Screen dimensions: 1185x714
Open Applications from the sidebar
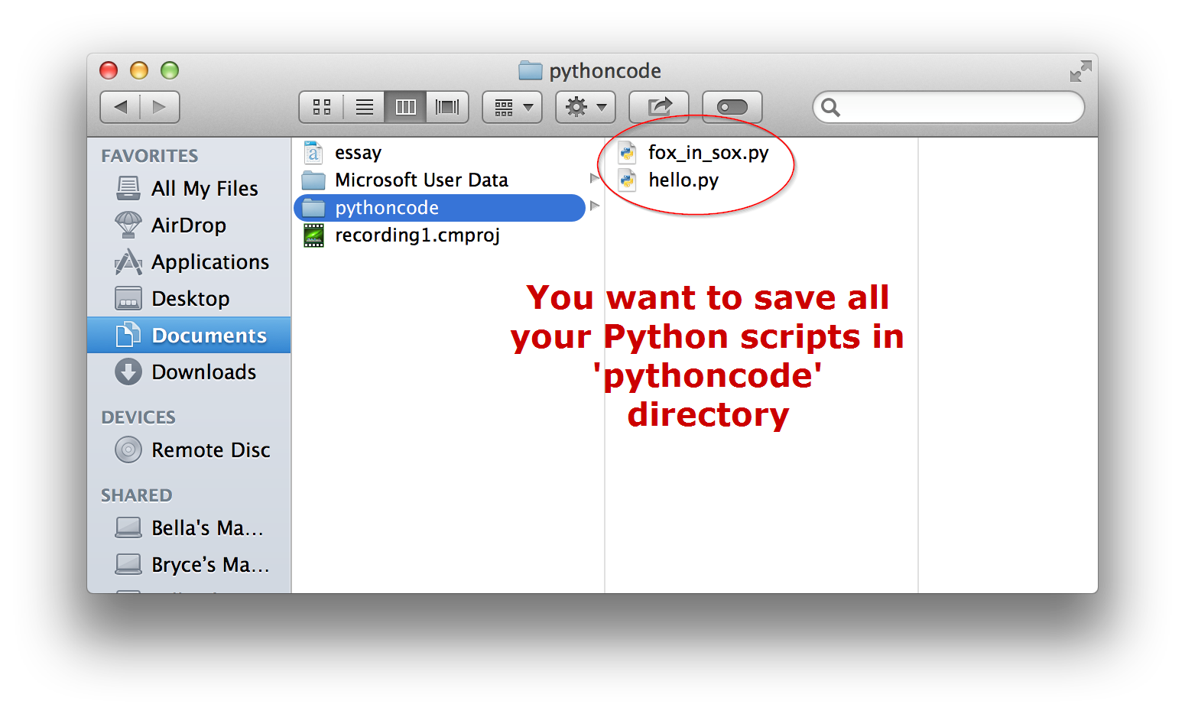209,262
